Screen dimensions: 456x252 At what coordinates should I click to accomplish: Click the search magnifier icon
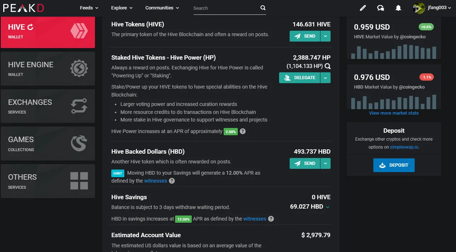click(263, 8)
